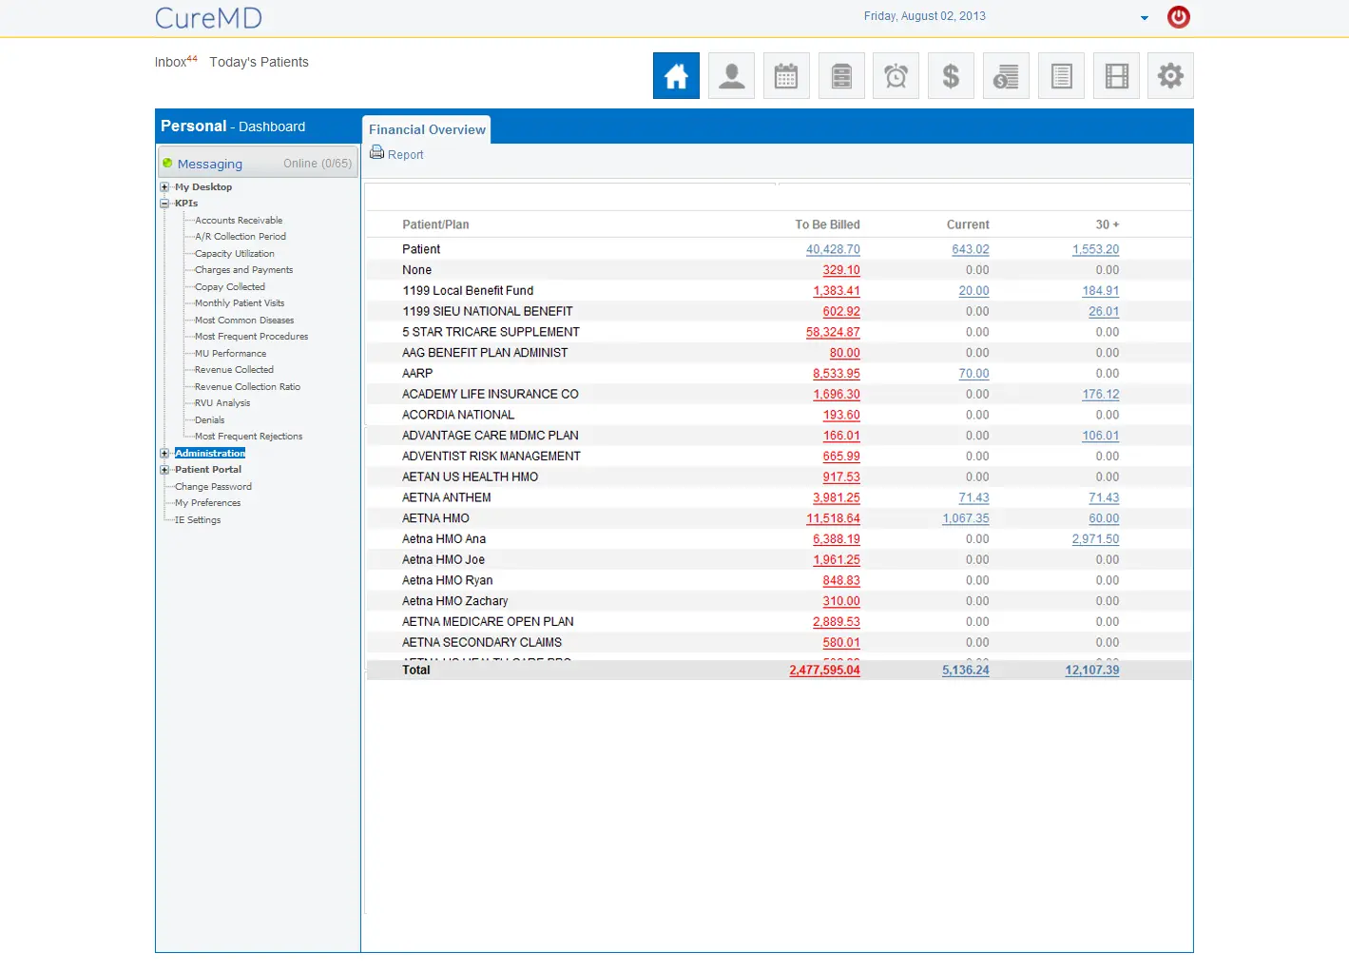
Task: Click the Patient/Plan column header
Action: (x=435, y=224)
